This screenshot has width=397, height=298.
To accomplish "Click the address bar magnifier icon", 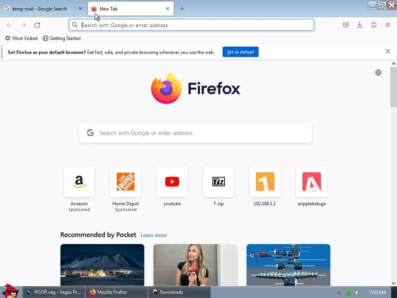I will click(x=75, y=25).
